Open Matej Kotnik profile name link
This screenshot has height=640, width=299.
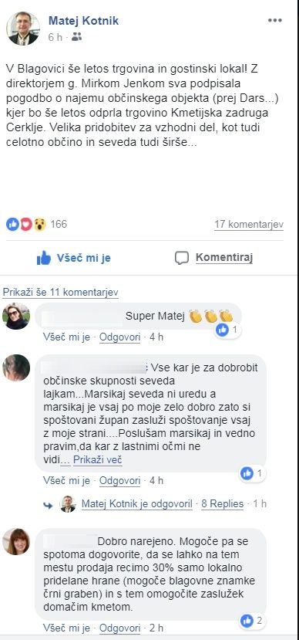[x=83, y=21]
